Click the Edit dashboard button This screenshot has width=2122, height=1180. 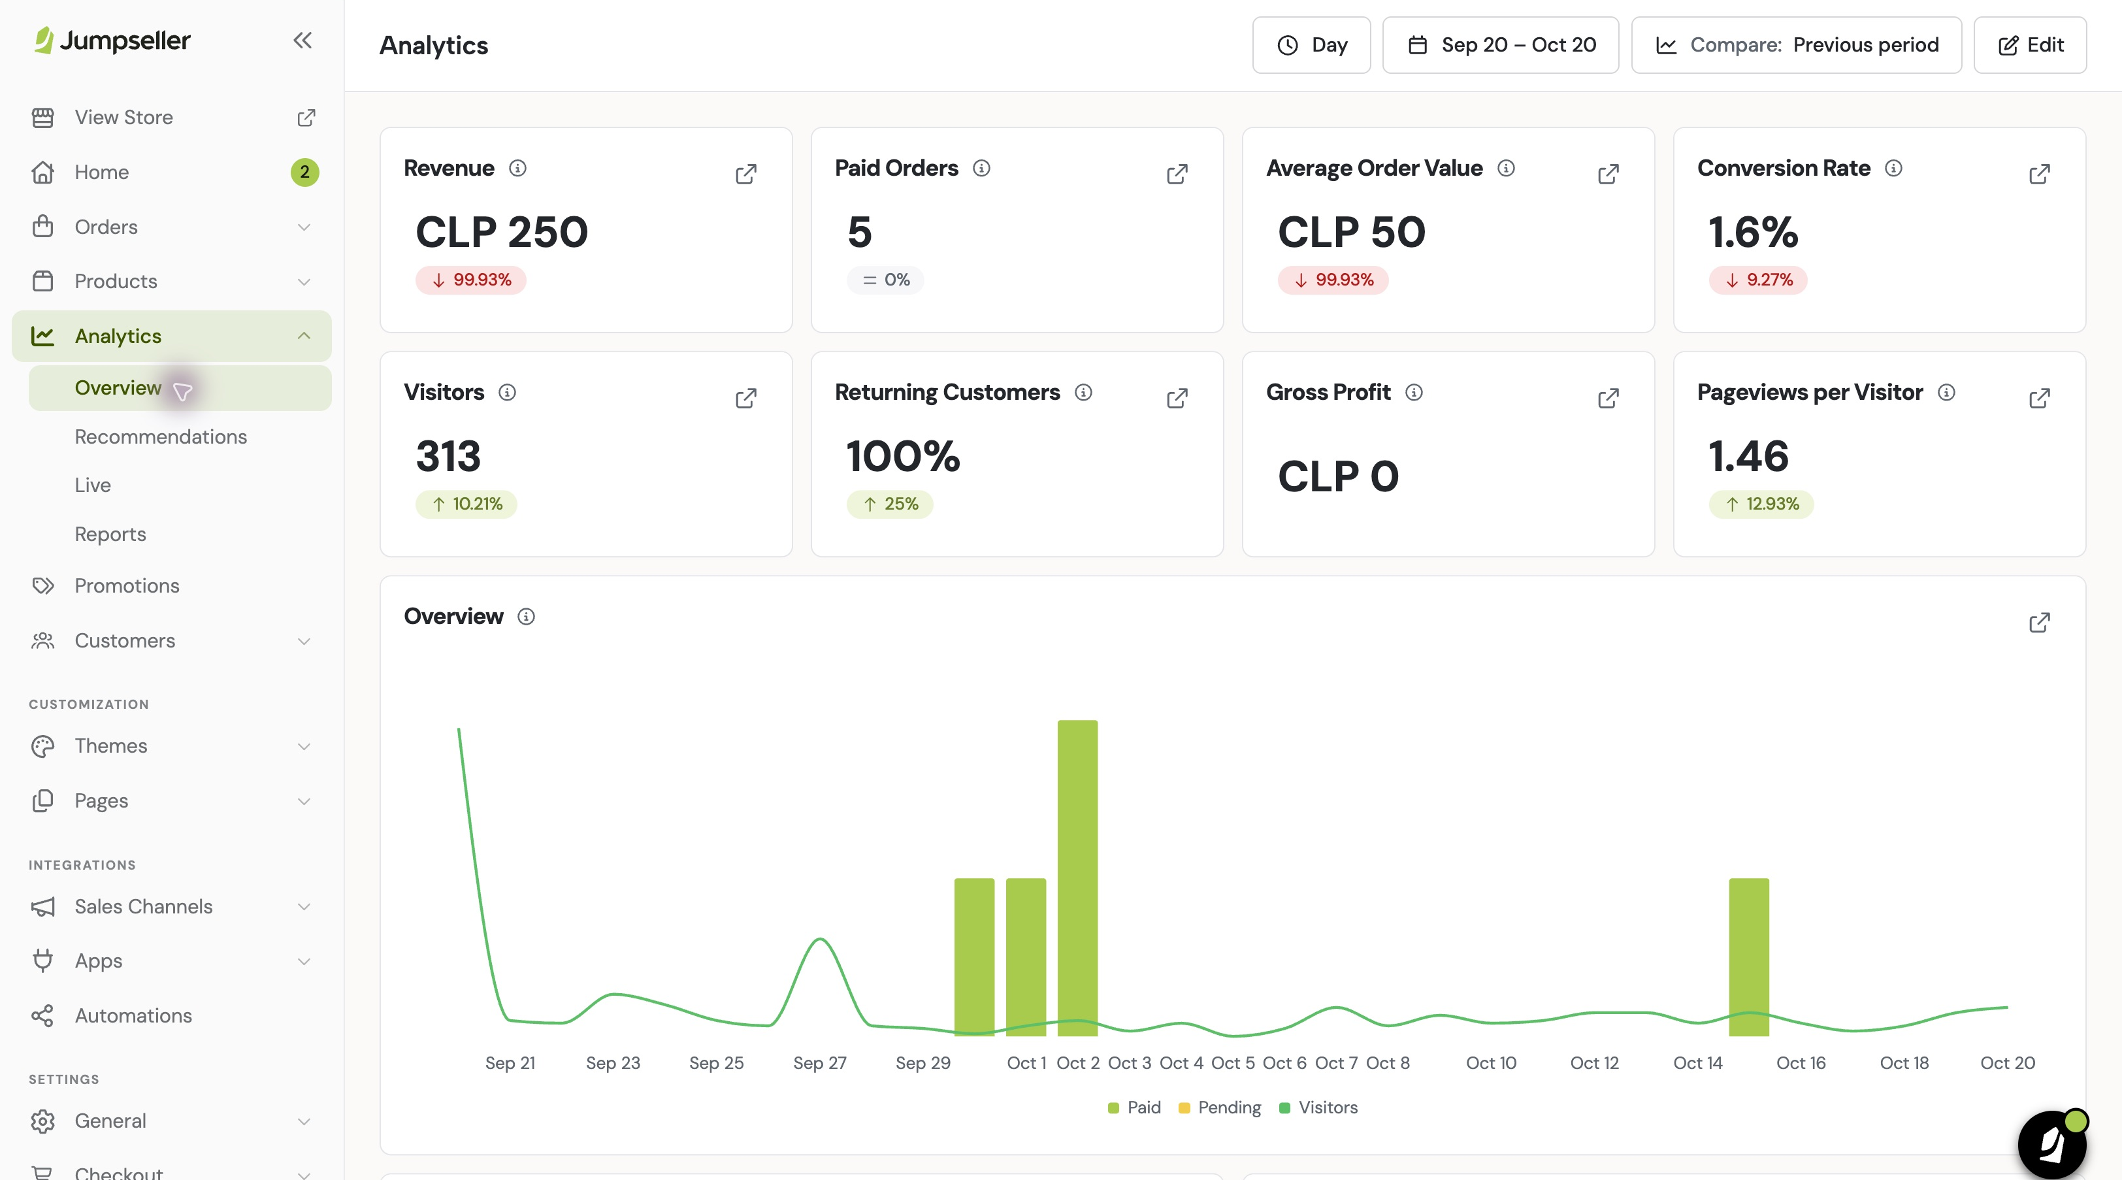click(x=2030, y=45)
